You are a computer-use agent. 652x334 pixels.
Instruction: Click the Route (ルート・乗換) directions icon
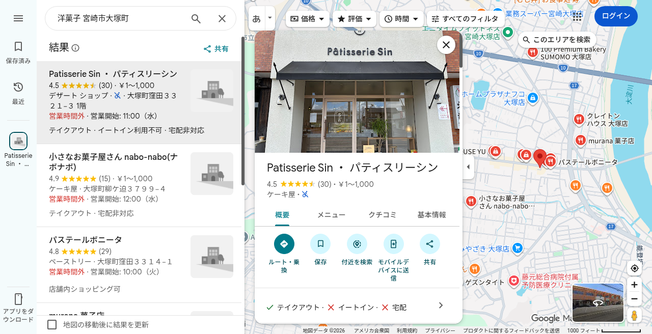(284, 244)
